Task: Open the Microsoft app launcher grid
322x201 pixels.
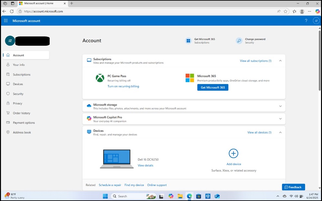Action: tap(5, 21)
